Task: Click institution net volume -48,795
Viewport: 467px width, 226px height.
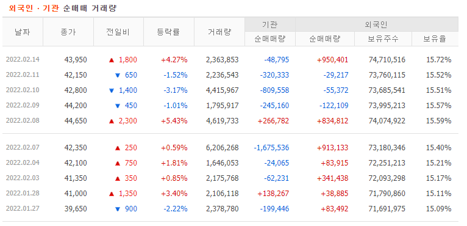Action: [277, 60]
